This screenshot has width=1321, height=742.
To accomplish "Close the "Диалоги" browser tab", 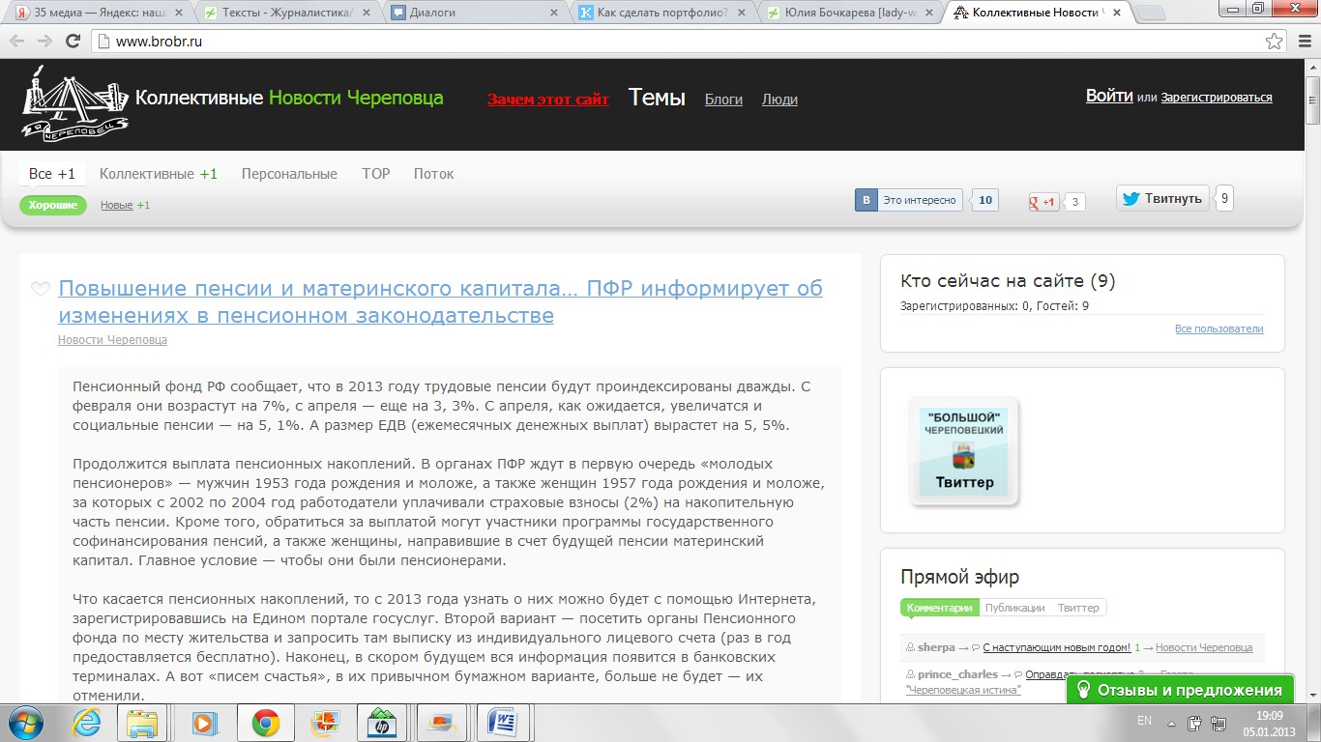I will tap(553, 14).
